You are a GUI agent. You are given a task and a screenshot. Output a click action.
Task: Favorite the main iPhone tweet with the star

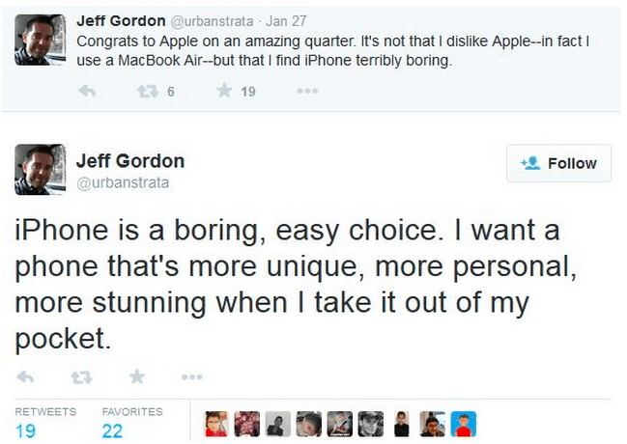click(x=137, y=376)
